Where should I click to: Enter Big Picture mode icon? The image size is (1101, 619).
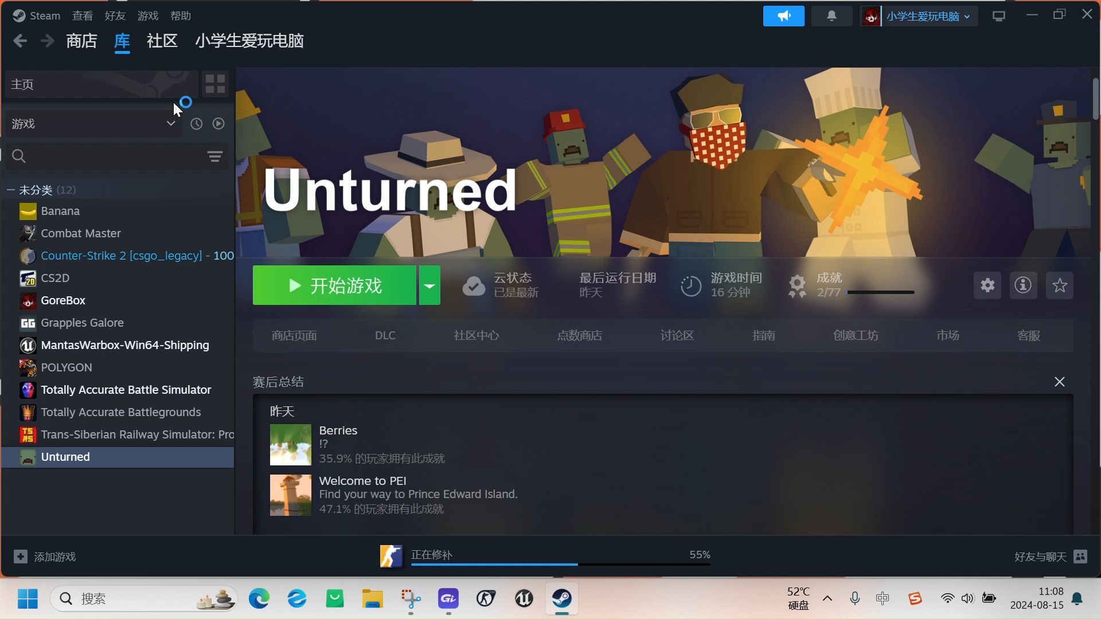(999, 16)
